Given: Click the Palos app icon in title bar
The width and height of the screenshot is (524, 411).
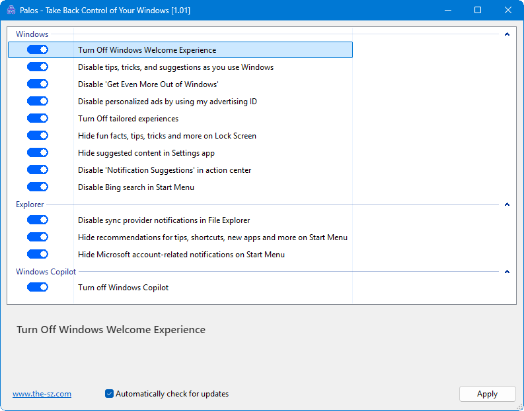Looking at the screenshot, I should click(11, 10).
